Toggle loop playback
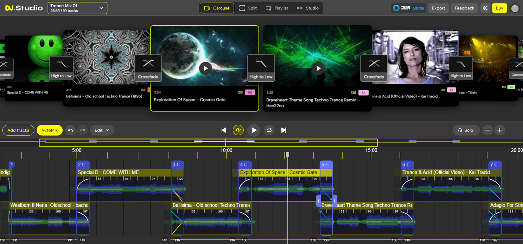The image size is (523, 244). [x=269, y=130]
